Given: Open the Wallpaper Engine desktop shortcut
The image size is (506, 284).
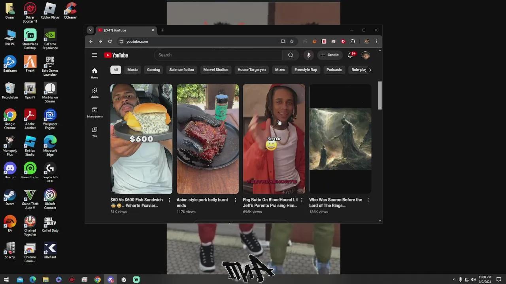Looking at the screenshot, I should [x=50, y=119].
